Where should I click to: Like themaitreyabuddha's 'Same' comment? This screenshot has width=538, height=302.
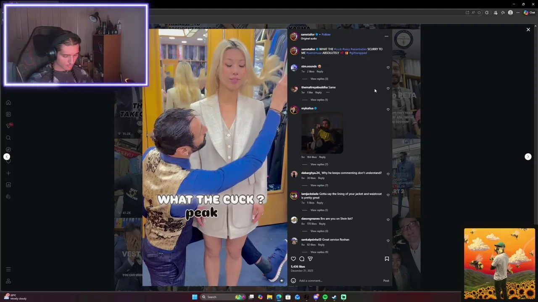(388, 88)
